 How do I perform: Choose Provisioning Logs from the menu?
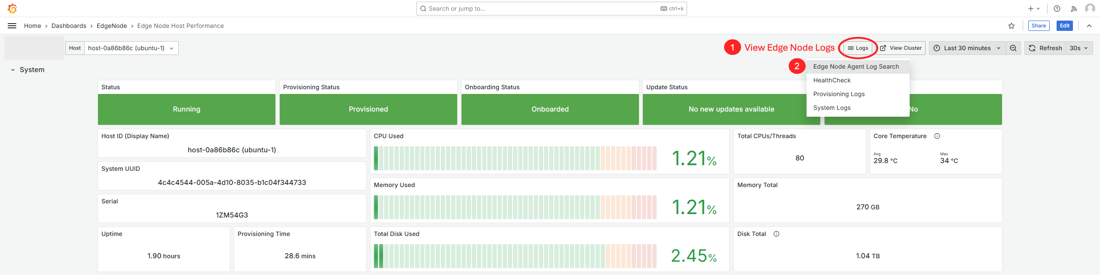point(839,94)
